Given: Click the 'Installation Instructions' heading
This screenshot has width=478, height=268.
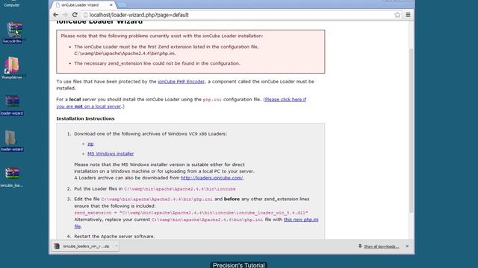Looking at the screenshot, I should click(x=85, y=118).
